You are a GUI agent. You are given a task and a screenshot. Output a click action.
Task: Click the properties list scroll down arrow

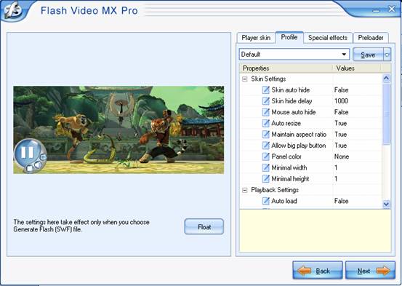click(x=386, y=204)
